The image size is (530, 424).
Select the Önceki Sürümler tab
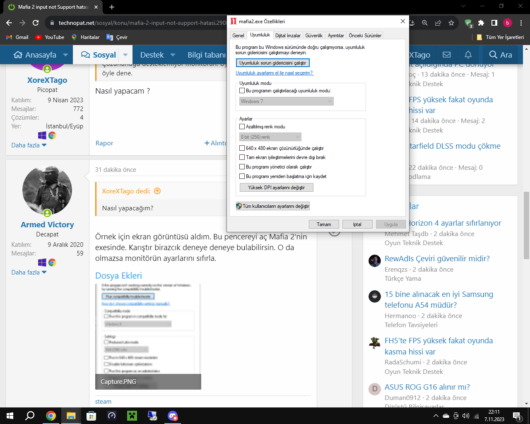[x=365, y=36]
